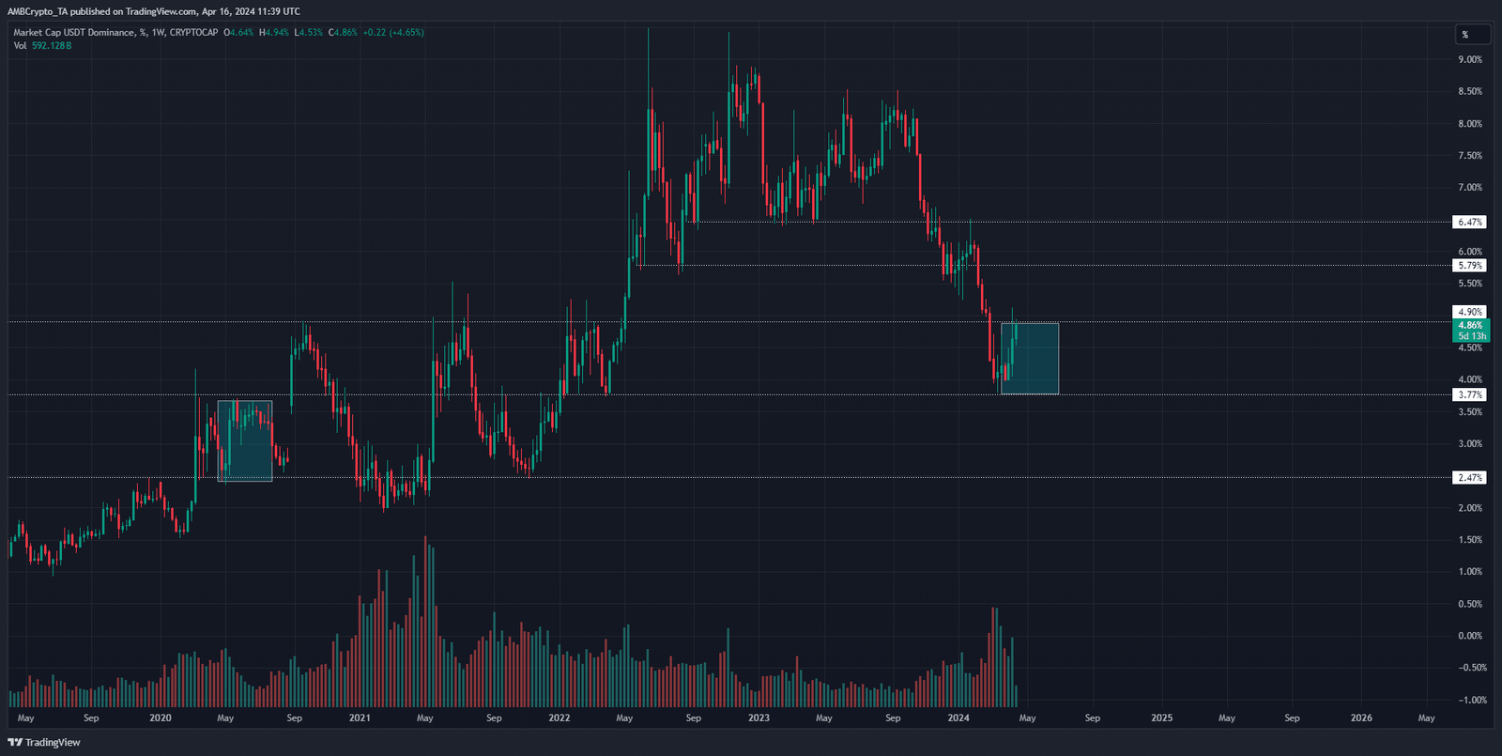Click the 3.77% horizontal level label
This screenshot has height=756, width=1502.
point(1470,395)
